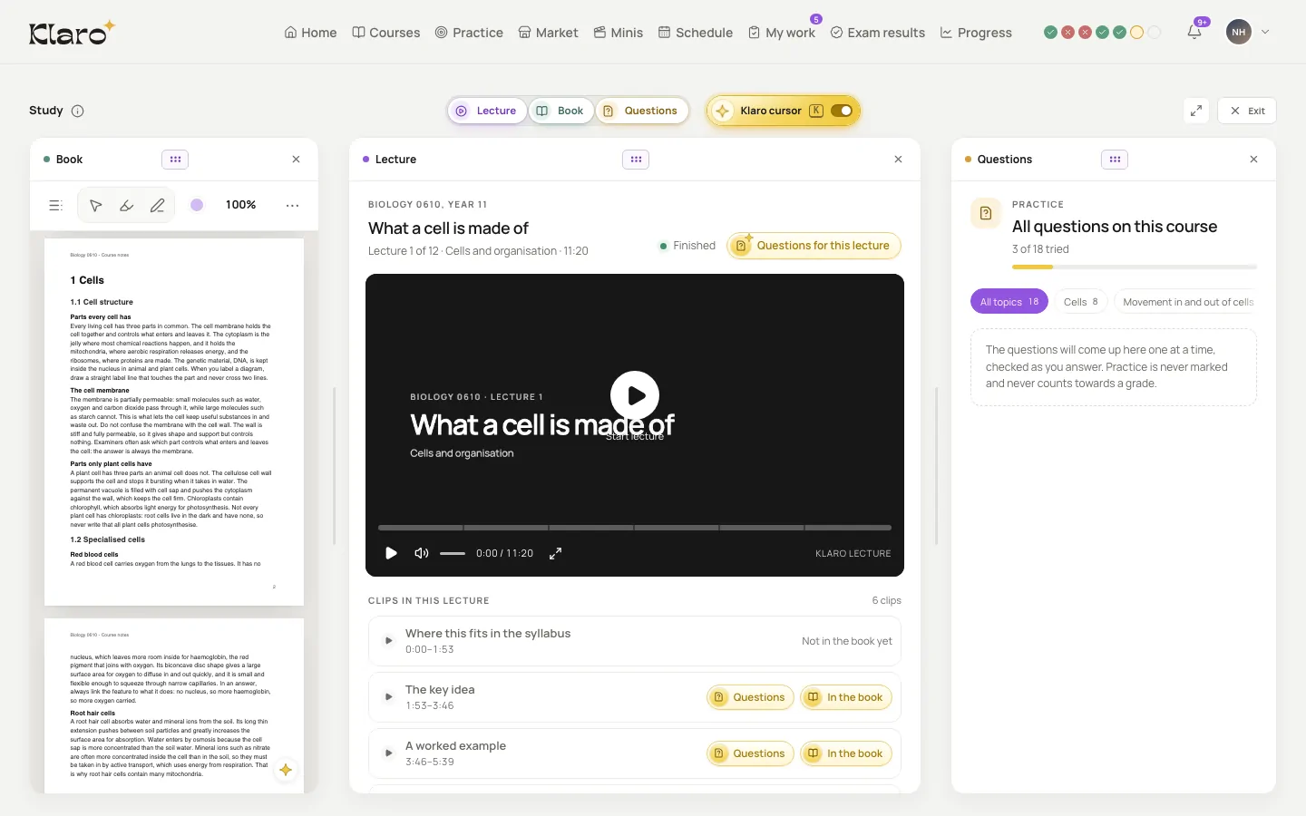Select the 'All topics' filter chip
1306x816 pixels.
tap(1009, 302)
